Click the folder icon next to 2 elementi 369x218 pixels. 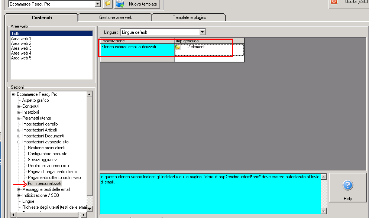178,47
